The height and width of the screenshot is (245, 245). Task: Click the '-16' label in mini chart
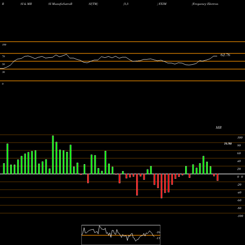(158, 232)
